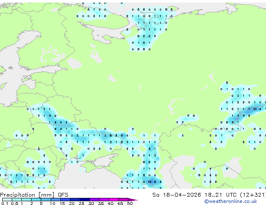Select the 5–10 mm legend color swatch
Screen dimensions: 266x205
[x=46, y=200]
